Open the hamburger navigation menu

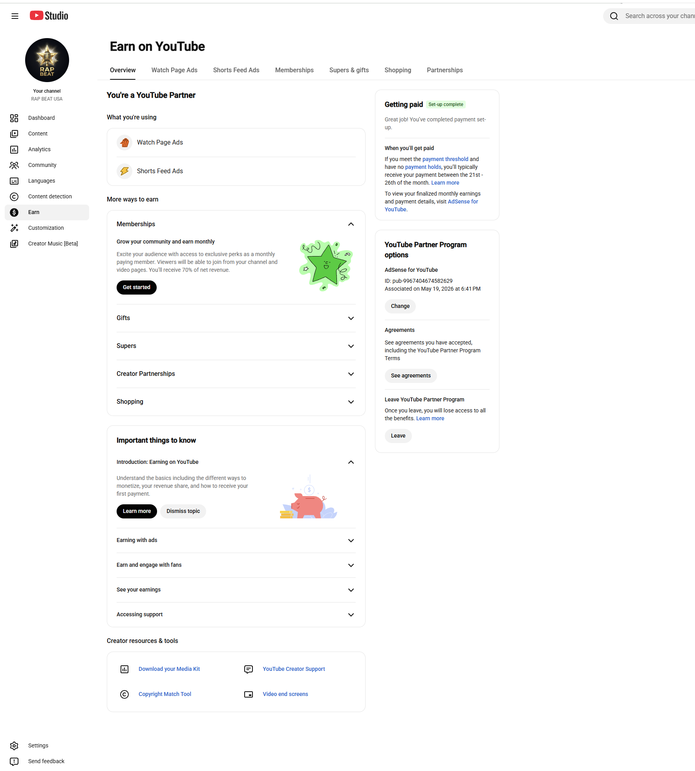point(15,16)
